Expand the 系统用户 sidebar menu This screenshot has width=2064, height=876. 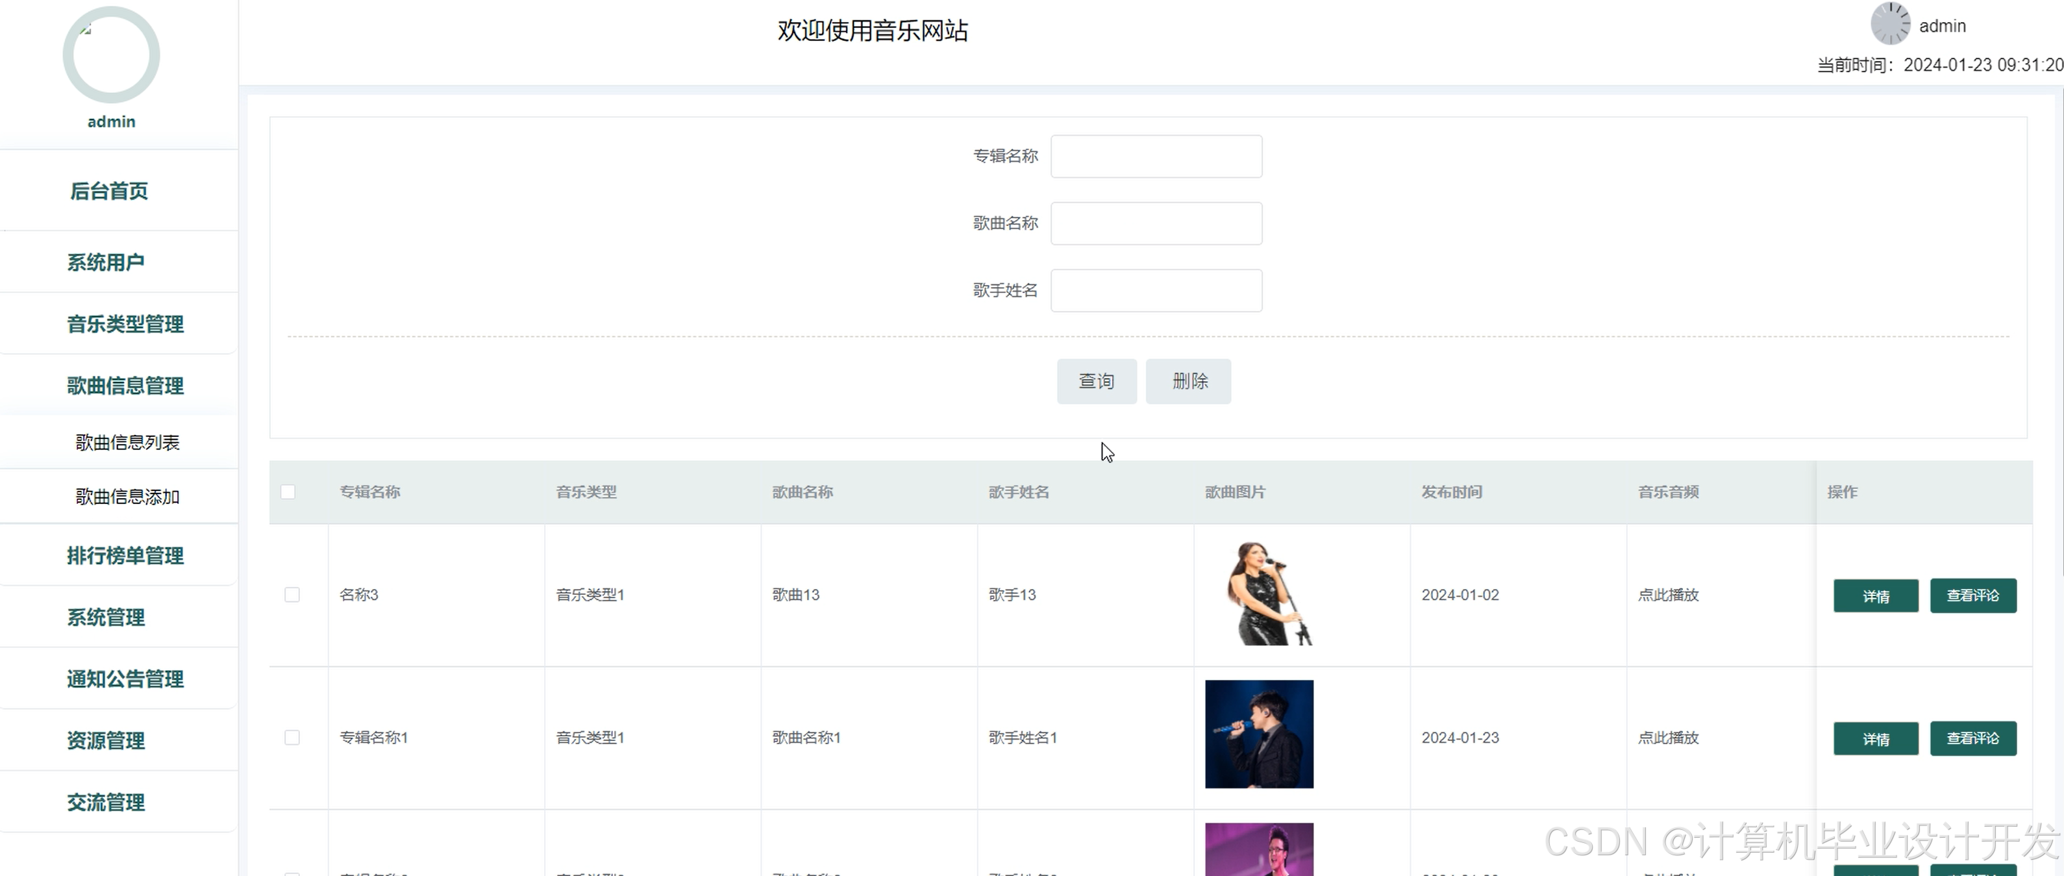(x=106, y=262)
